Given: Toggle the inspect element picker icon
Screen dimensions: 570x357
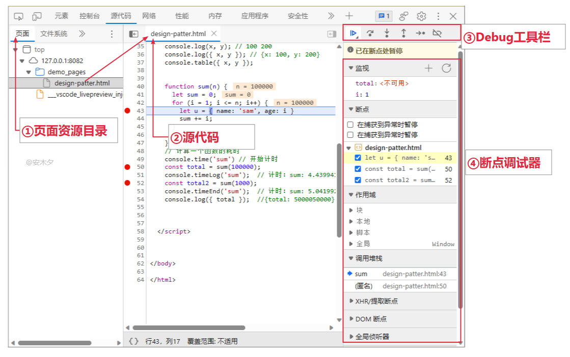Looking at the screenshot, I should point(19,16).
